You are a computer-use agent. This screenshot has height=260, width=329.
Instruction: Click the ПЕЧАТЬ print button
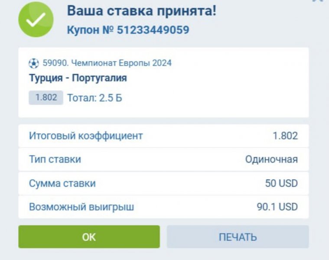pos(238,237)
